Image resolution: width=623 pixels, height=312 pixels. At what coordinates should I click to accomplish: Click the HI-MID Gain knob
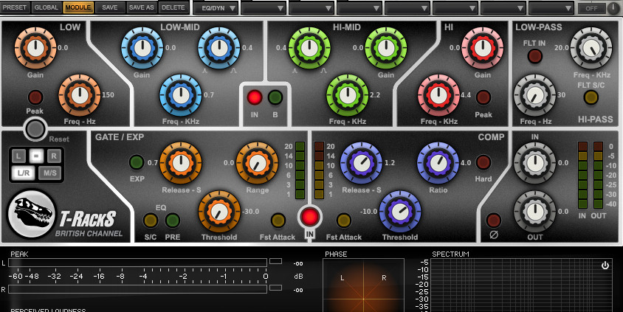point(386,48)
